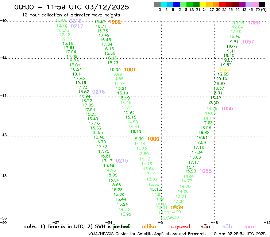Select the yellow legend color swatch
The height and width of the screenshot is (237, 270).
[203, 4]
